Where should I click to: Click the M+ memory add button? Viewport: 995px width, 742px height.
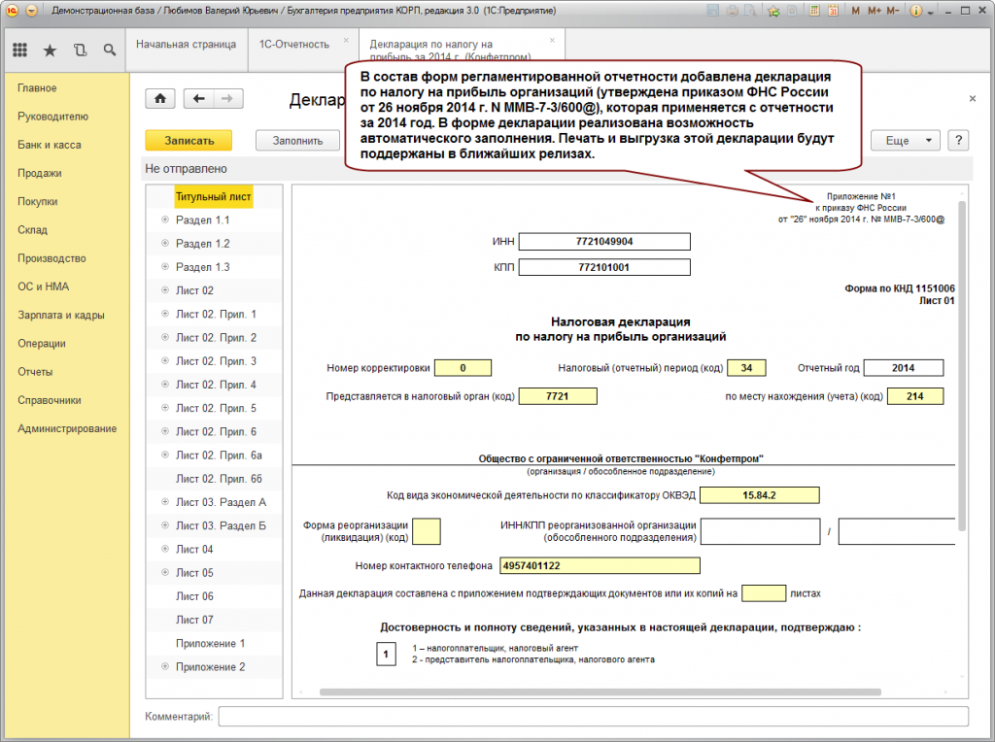coord(875,11)
